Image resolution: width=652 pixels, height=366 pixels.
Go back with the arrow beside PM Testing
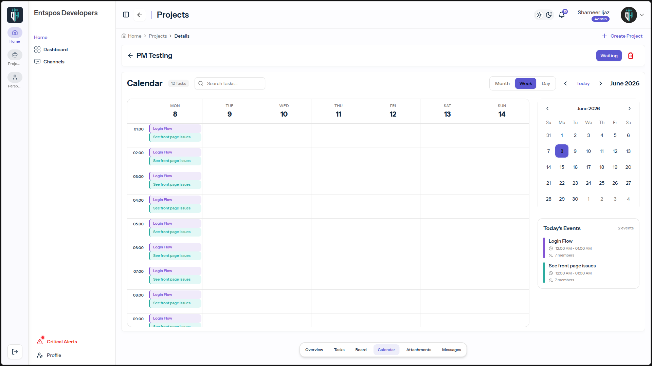tap(130, 56)
